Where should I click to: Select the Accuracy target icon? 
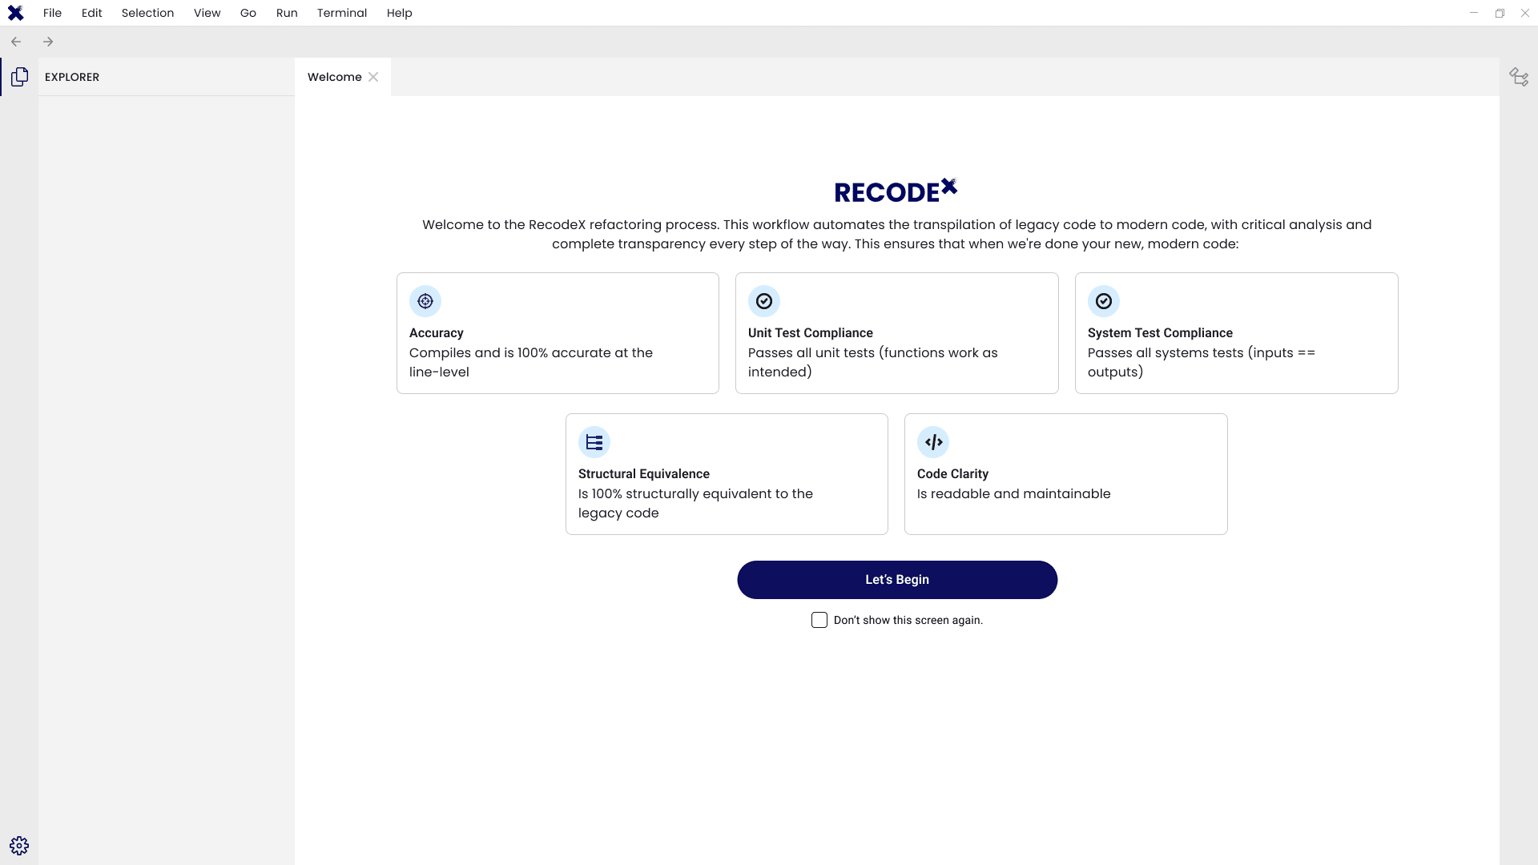point(425,301)
